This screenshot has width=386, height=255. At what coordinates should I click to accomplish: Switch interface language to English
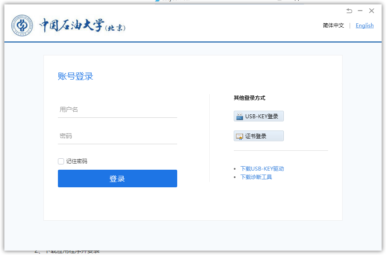(365, 25)
